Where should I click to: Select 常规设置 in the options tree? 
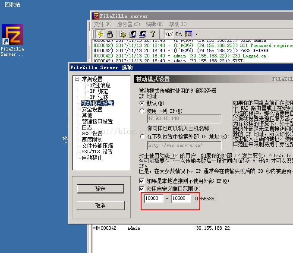click(x=92, y=79)
